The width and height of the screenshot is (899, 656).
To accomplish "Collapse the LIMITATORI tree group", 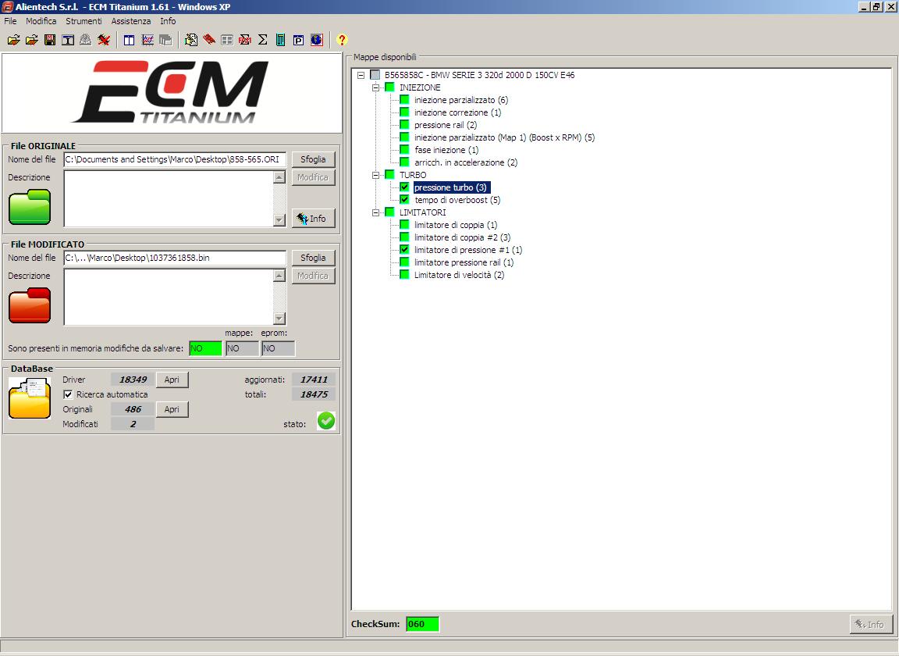I will point(375,212).
